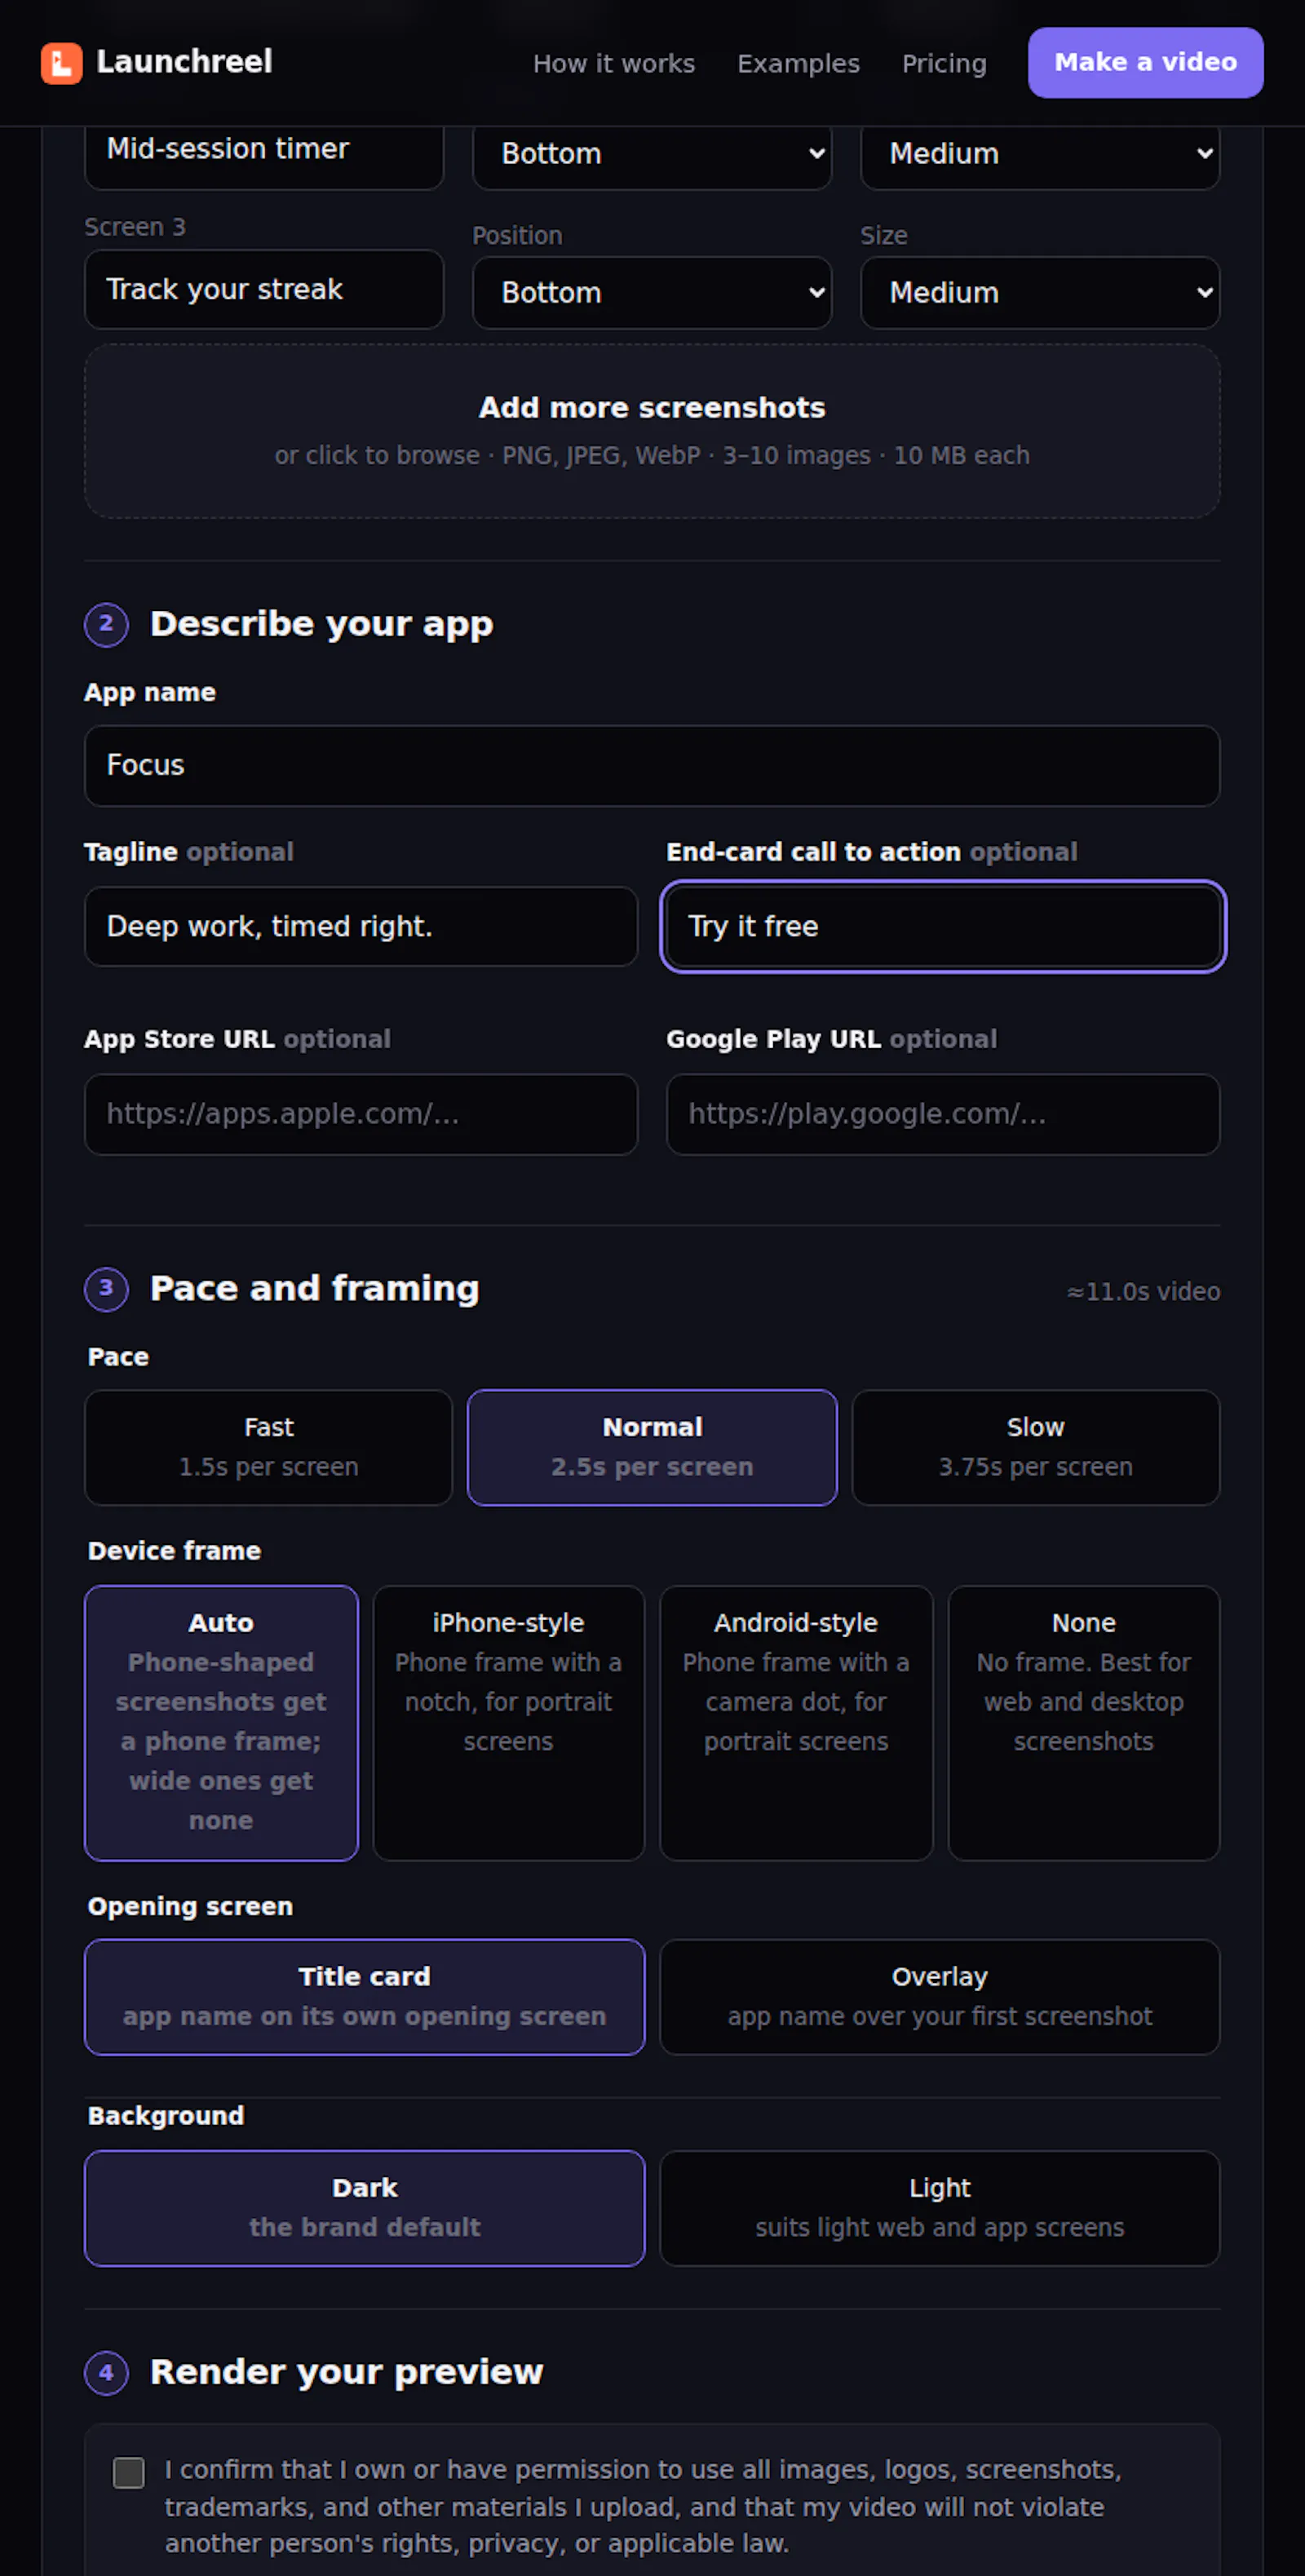Image resolution: width=1305 pixels, height=2576 pixels.
Task: Select Title card opening screen
Action: 365,1997
